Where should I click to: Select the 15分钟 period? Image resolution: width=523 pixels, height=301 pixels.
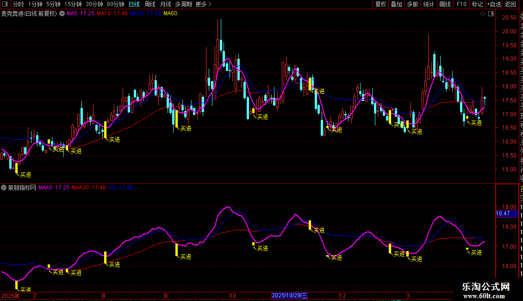pos(73,4)
